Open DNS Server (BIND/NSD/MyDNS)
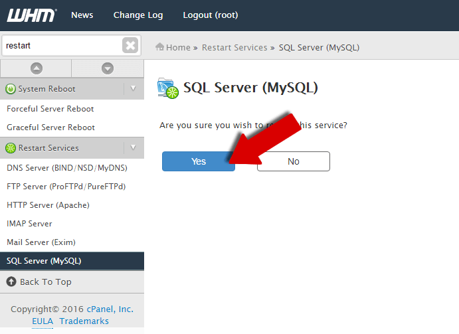Image resolution: width=459 pixels, height=334 pixels. click(67, 168)
